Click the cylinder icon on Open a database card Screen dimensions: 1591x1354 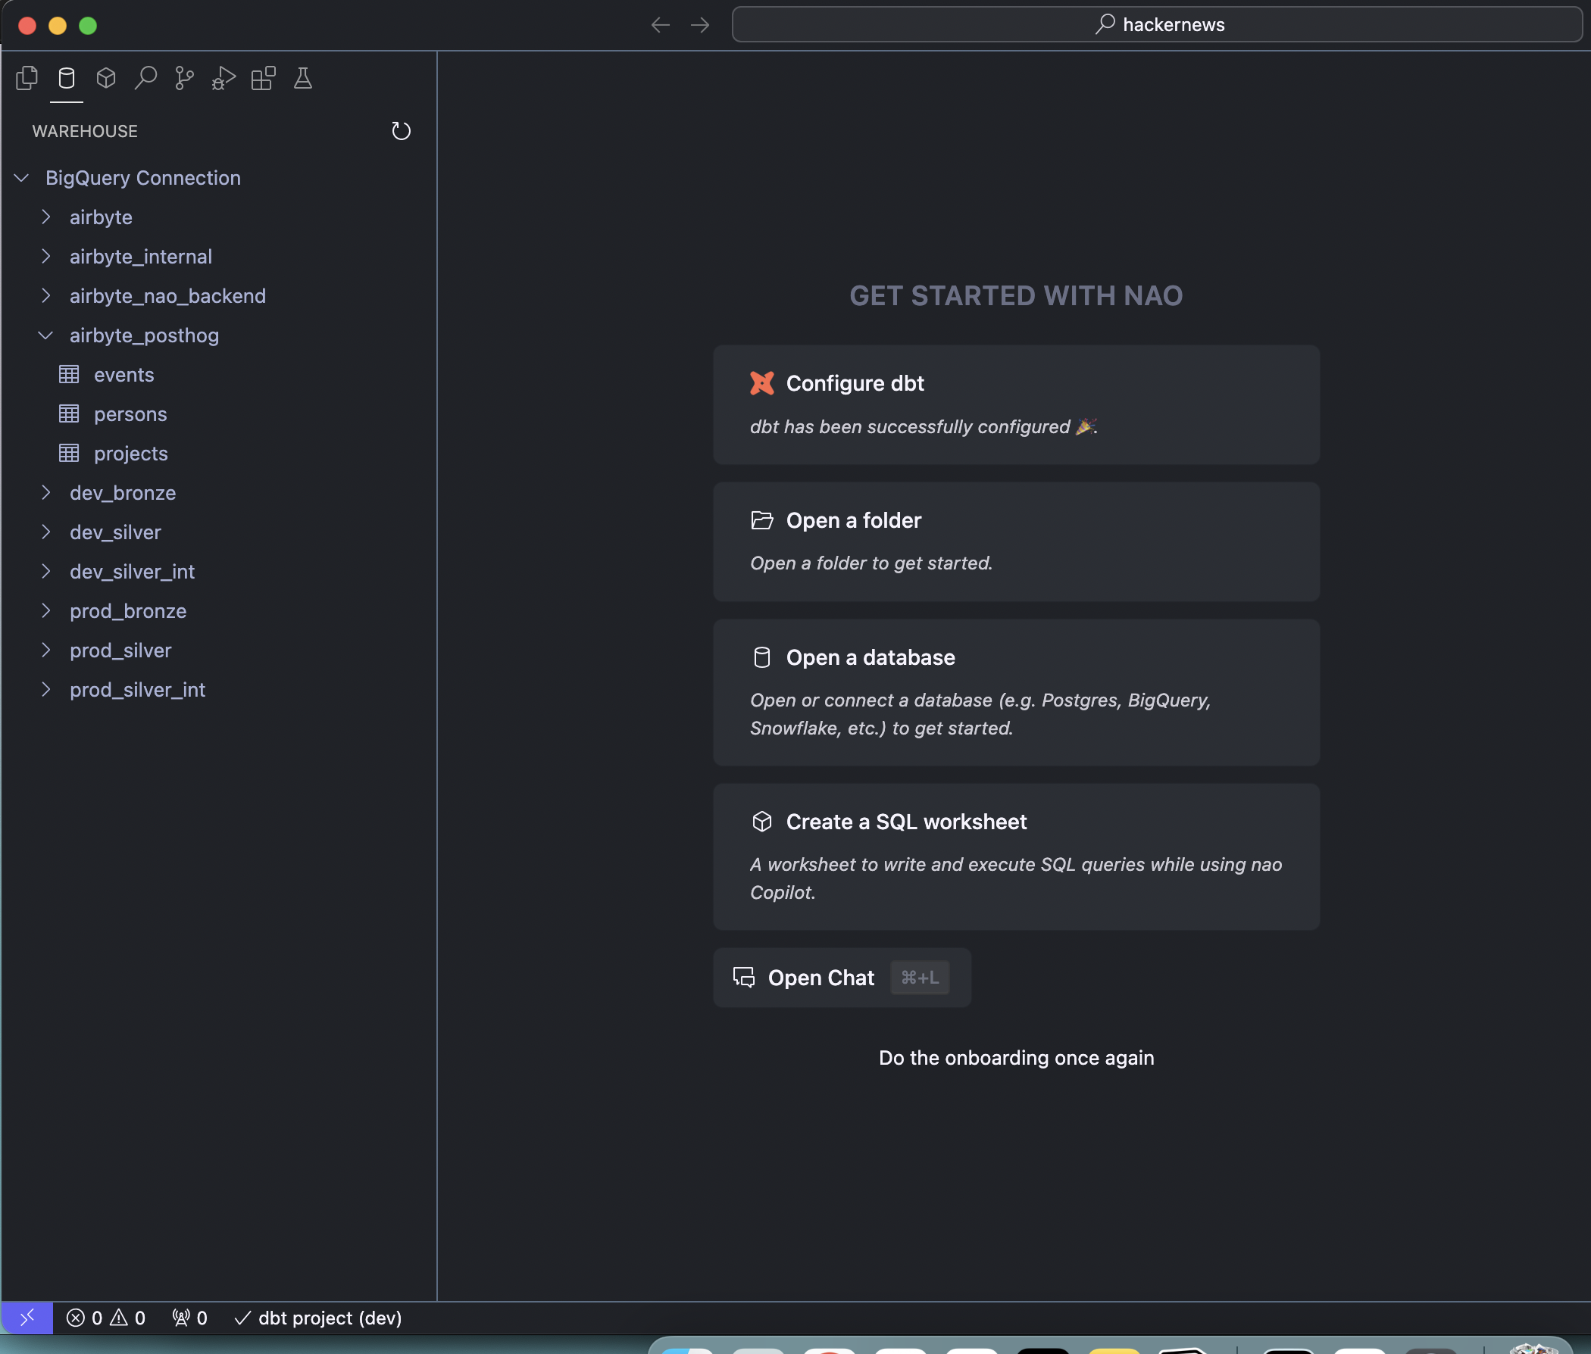click(761, 658)
